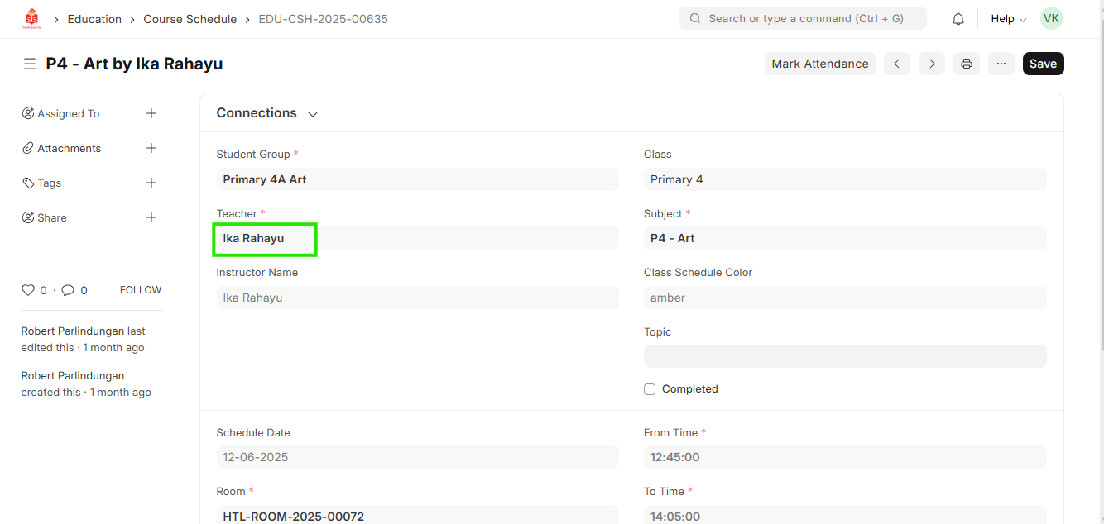Check the Completed checkbox

[650, 389]
